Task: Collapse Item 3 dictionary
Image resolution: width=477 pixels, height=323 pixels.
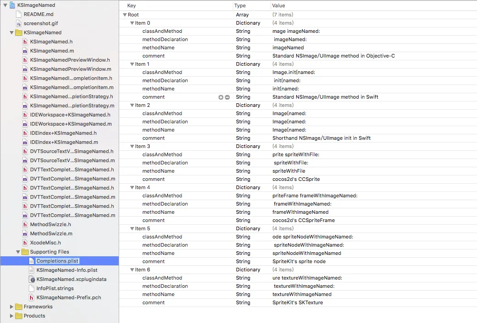Action: [x=132, y=146]
